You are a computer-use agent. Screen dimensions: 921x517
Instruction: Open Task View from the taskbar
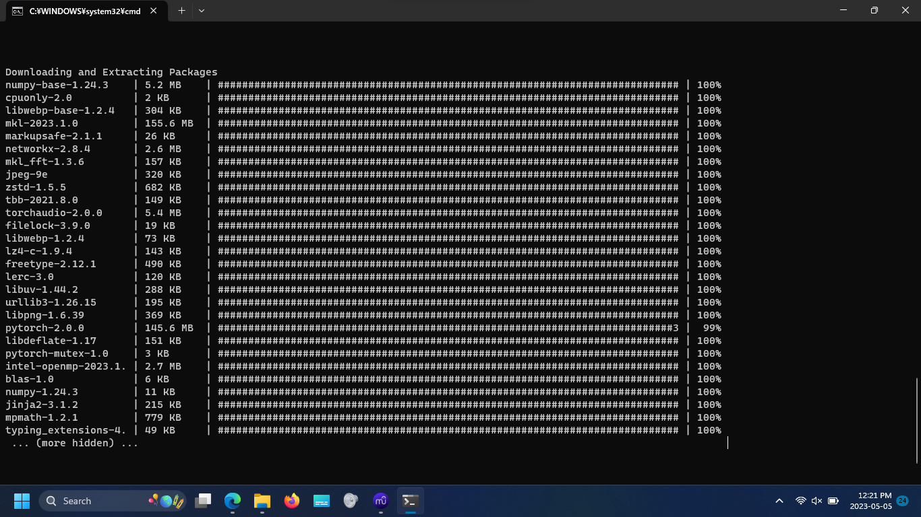pyautogui.click(x=202, y=501)
